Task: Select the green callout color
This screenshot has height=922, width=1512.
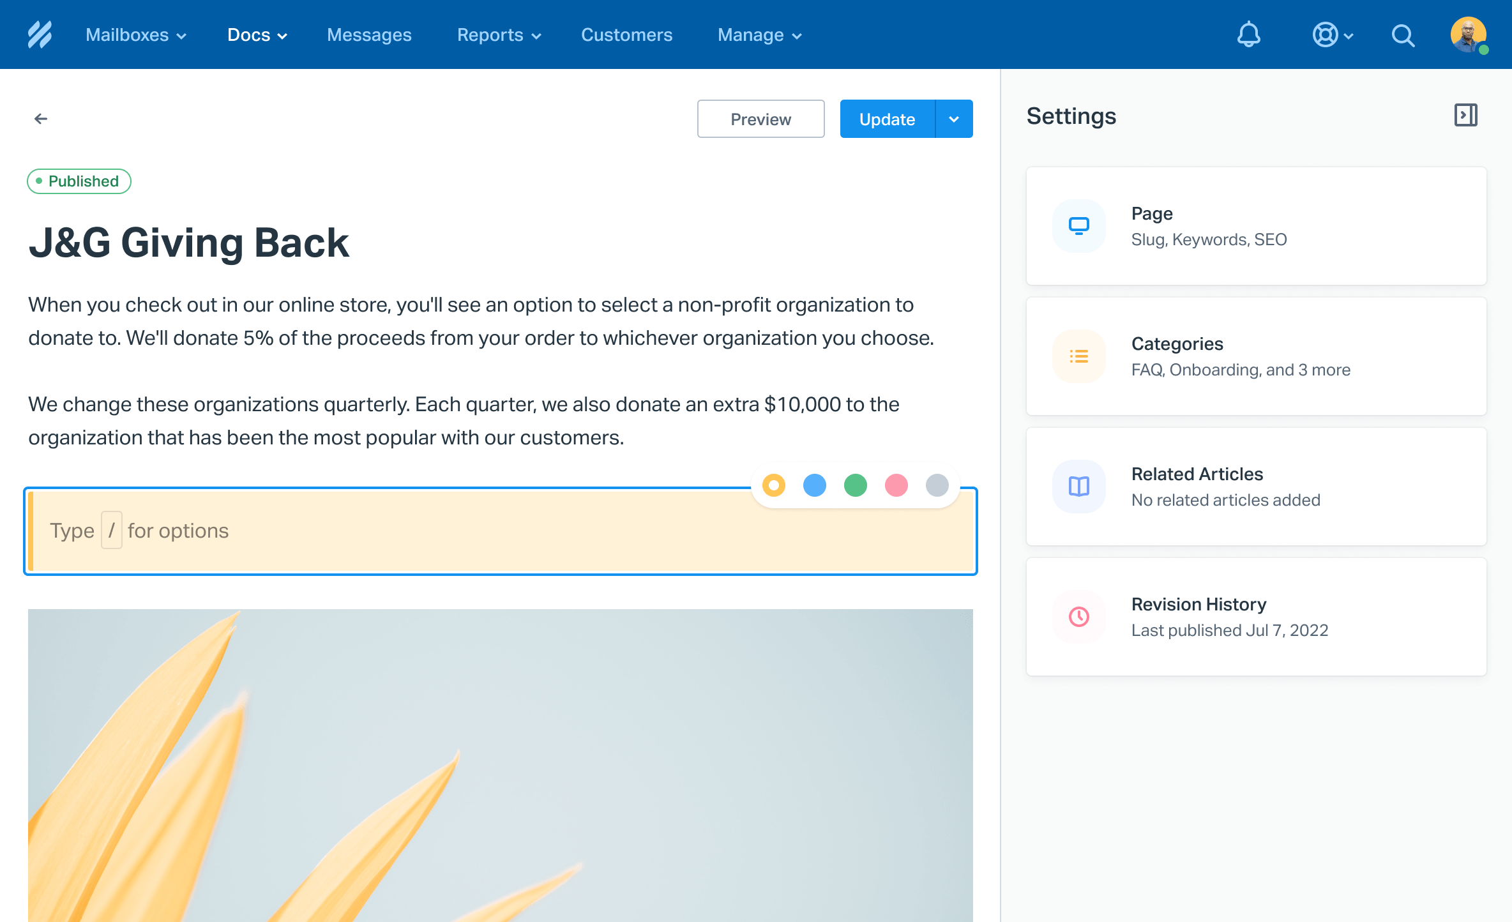Action: pyautogui.click(x=855, y=485)
